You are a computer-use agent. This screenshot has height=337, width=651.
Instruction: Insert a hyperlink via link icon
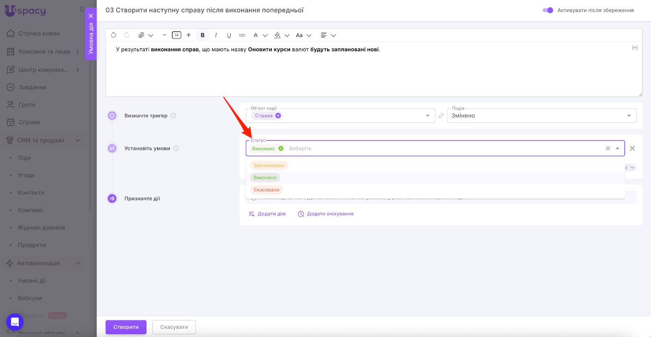242,35
